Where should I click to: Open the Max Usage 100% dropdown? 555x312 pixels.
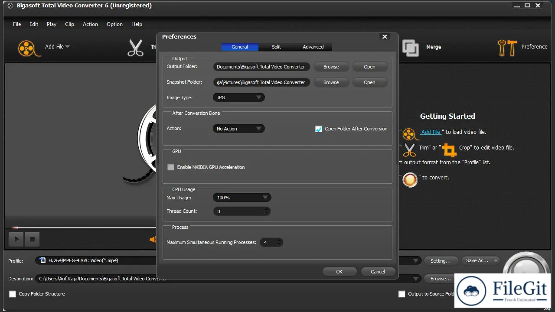click(x=242, y=198)
